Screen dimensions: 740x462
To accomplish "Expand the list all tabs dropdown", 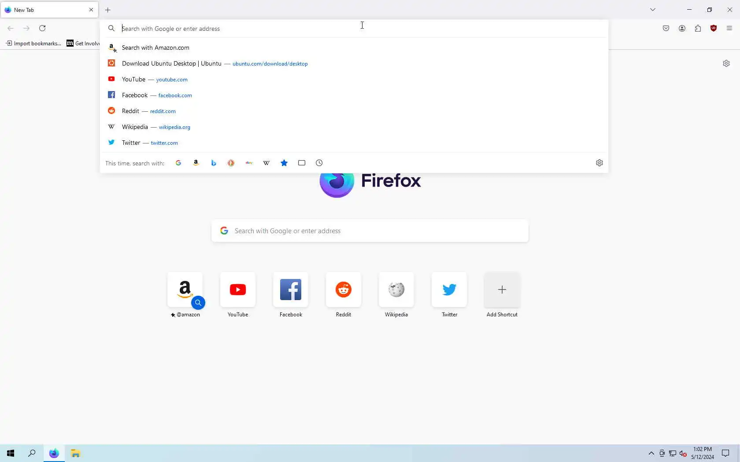I will coord(653,10).
